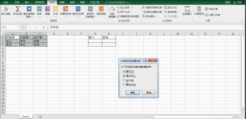Check the 最右列 checkbox
Image resolution: width=246 pixels, height=119 pixels.
pos(124,85)
